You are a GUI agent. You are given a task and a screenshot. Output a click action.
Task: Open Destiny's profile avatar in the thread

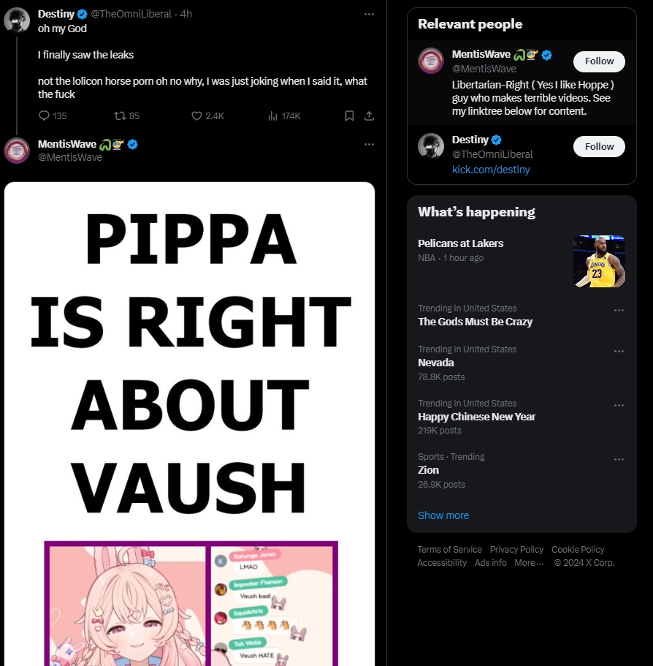[17, 20]
